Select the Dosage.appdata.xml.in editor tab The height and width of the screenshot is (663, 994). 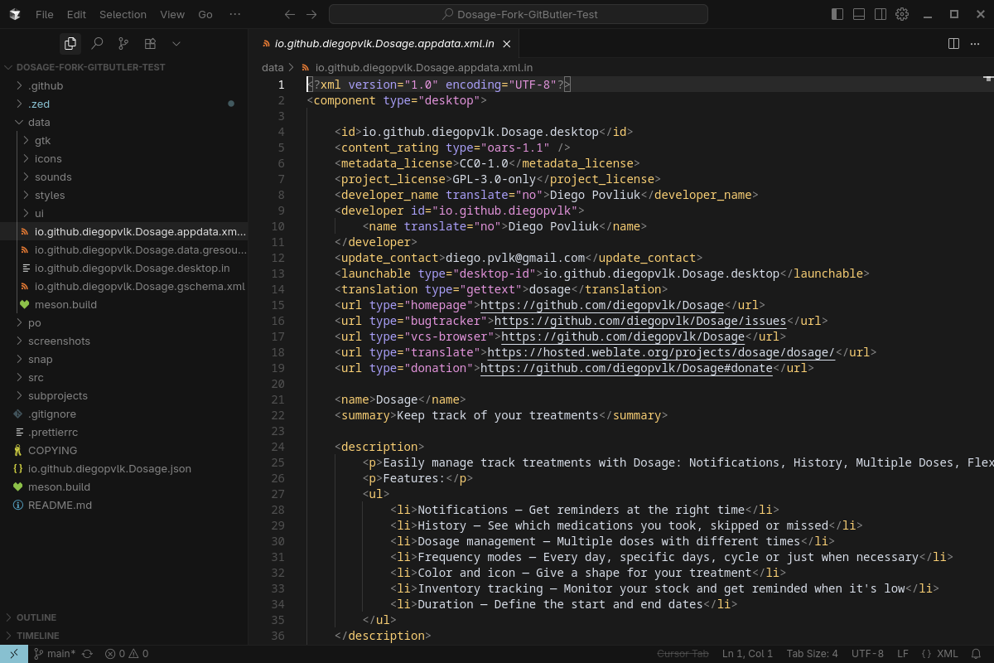[385, 42]
